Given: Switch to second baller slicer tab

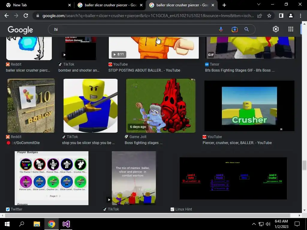Looking at the screenshot, I should coord(110,5).
